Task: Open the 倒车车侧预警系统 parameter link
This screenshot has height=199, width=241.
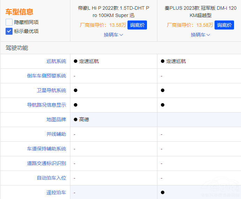Action: (46, 76)
